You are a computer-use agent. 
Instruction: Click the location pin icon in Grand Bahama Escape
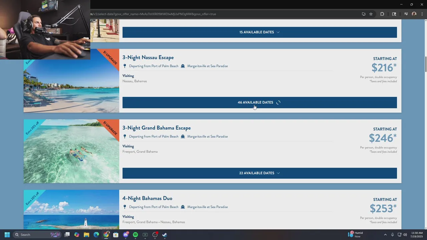pyautogui.click(x=125, y=136)
